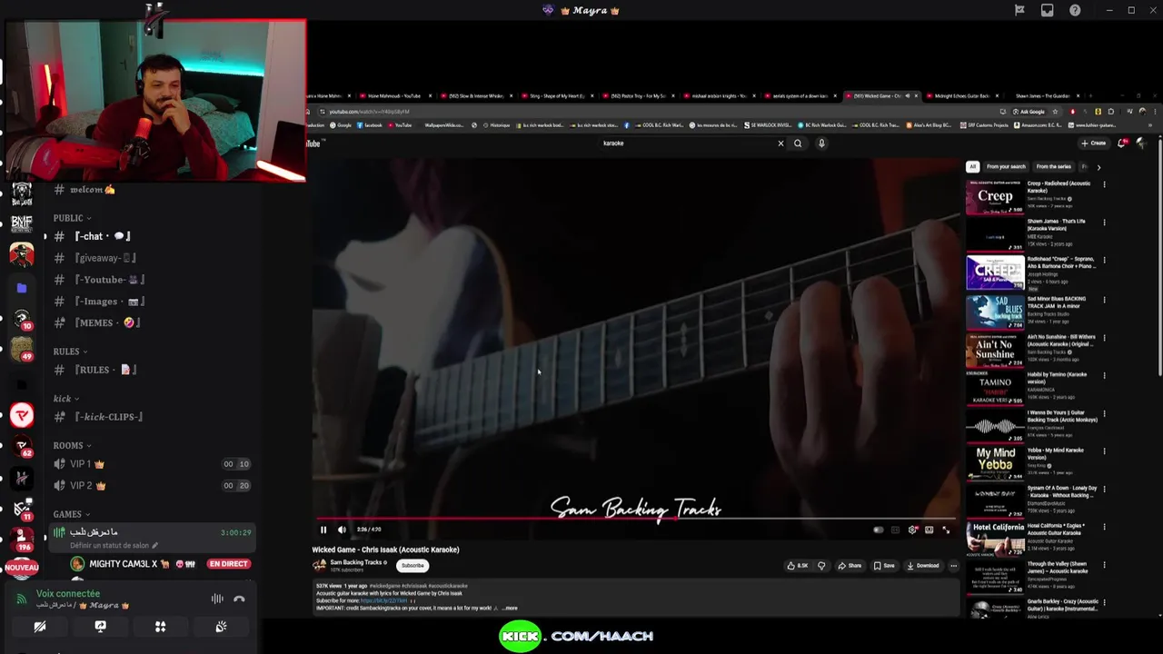Start voice search with microphone icon
This screenshot has height=654, width=1163.
[821, 143]
